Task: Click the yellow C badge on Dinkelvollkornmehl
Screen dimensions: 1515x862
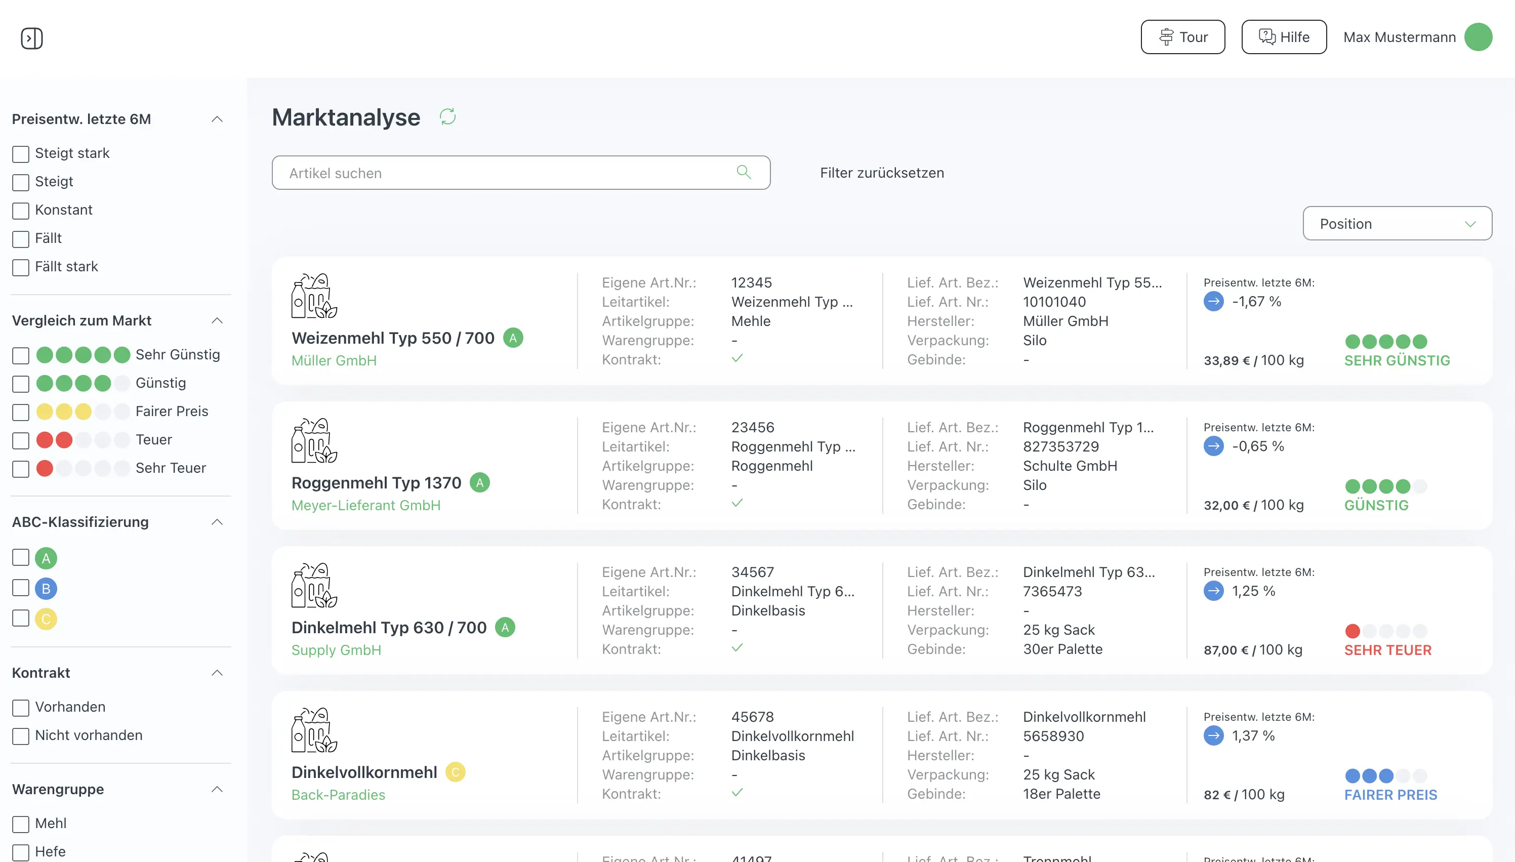Action: 455,771
